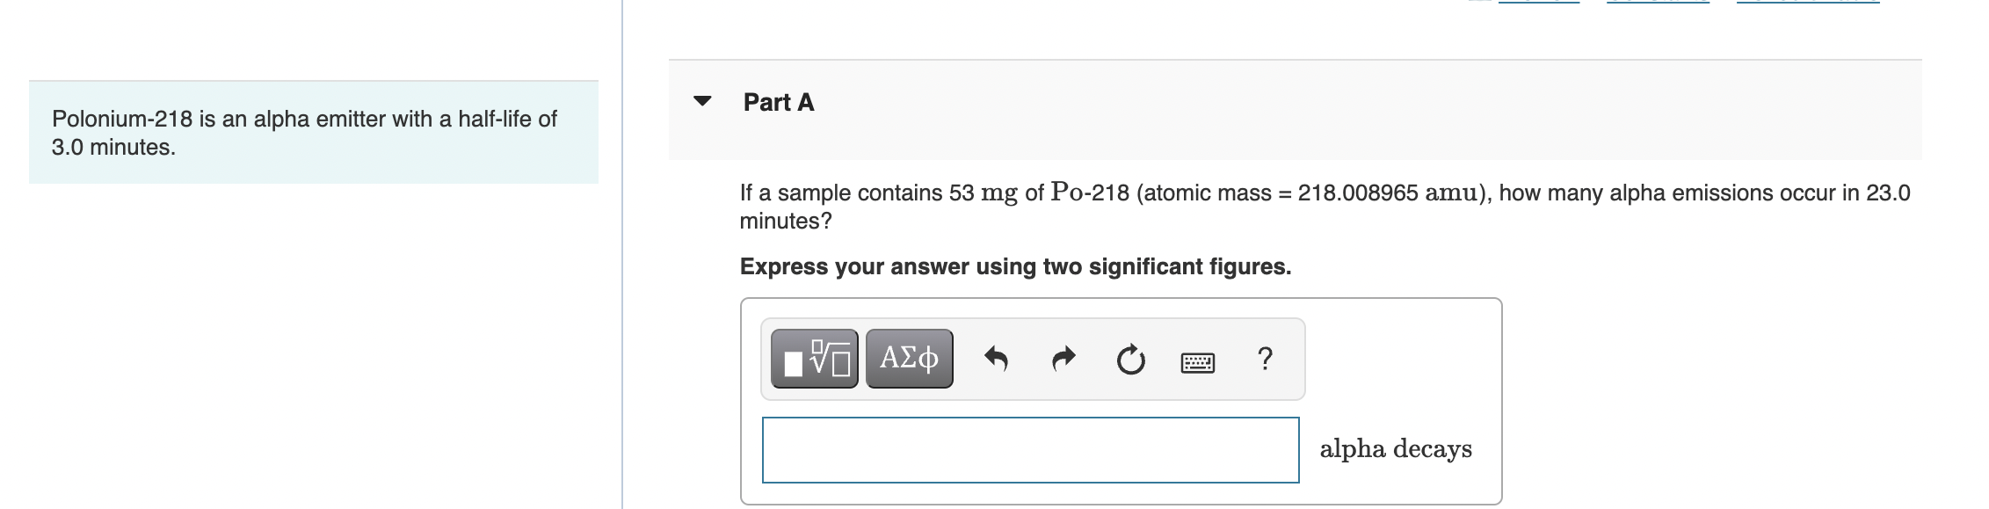
Task: Collapse Part A with the triangle
Action: point(702,101)
